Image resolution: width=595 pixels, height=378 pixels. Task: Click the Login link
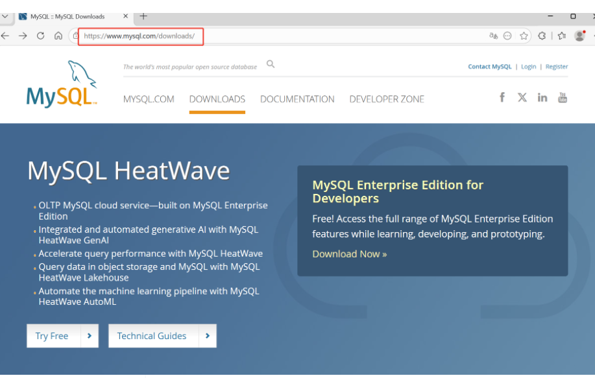(528, 67)
